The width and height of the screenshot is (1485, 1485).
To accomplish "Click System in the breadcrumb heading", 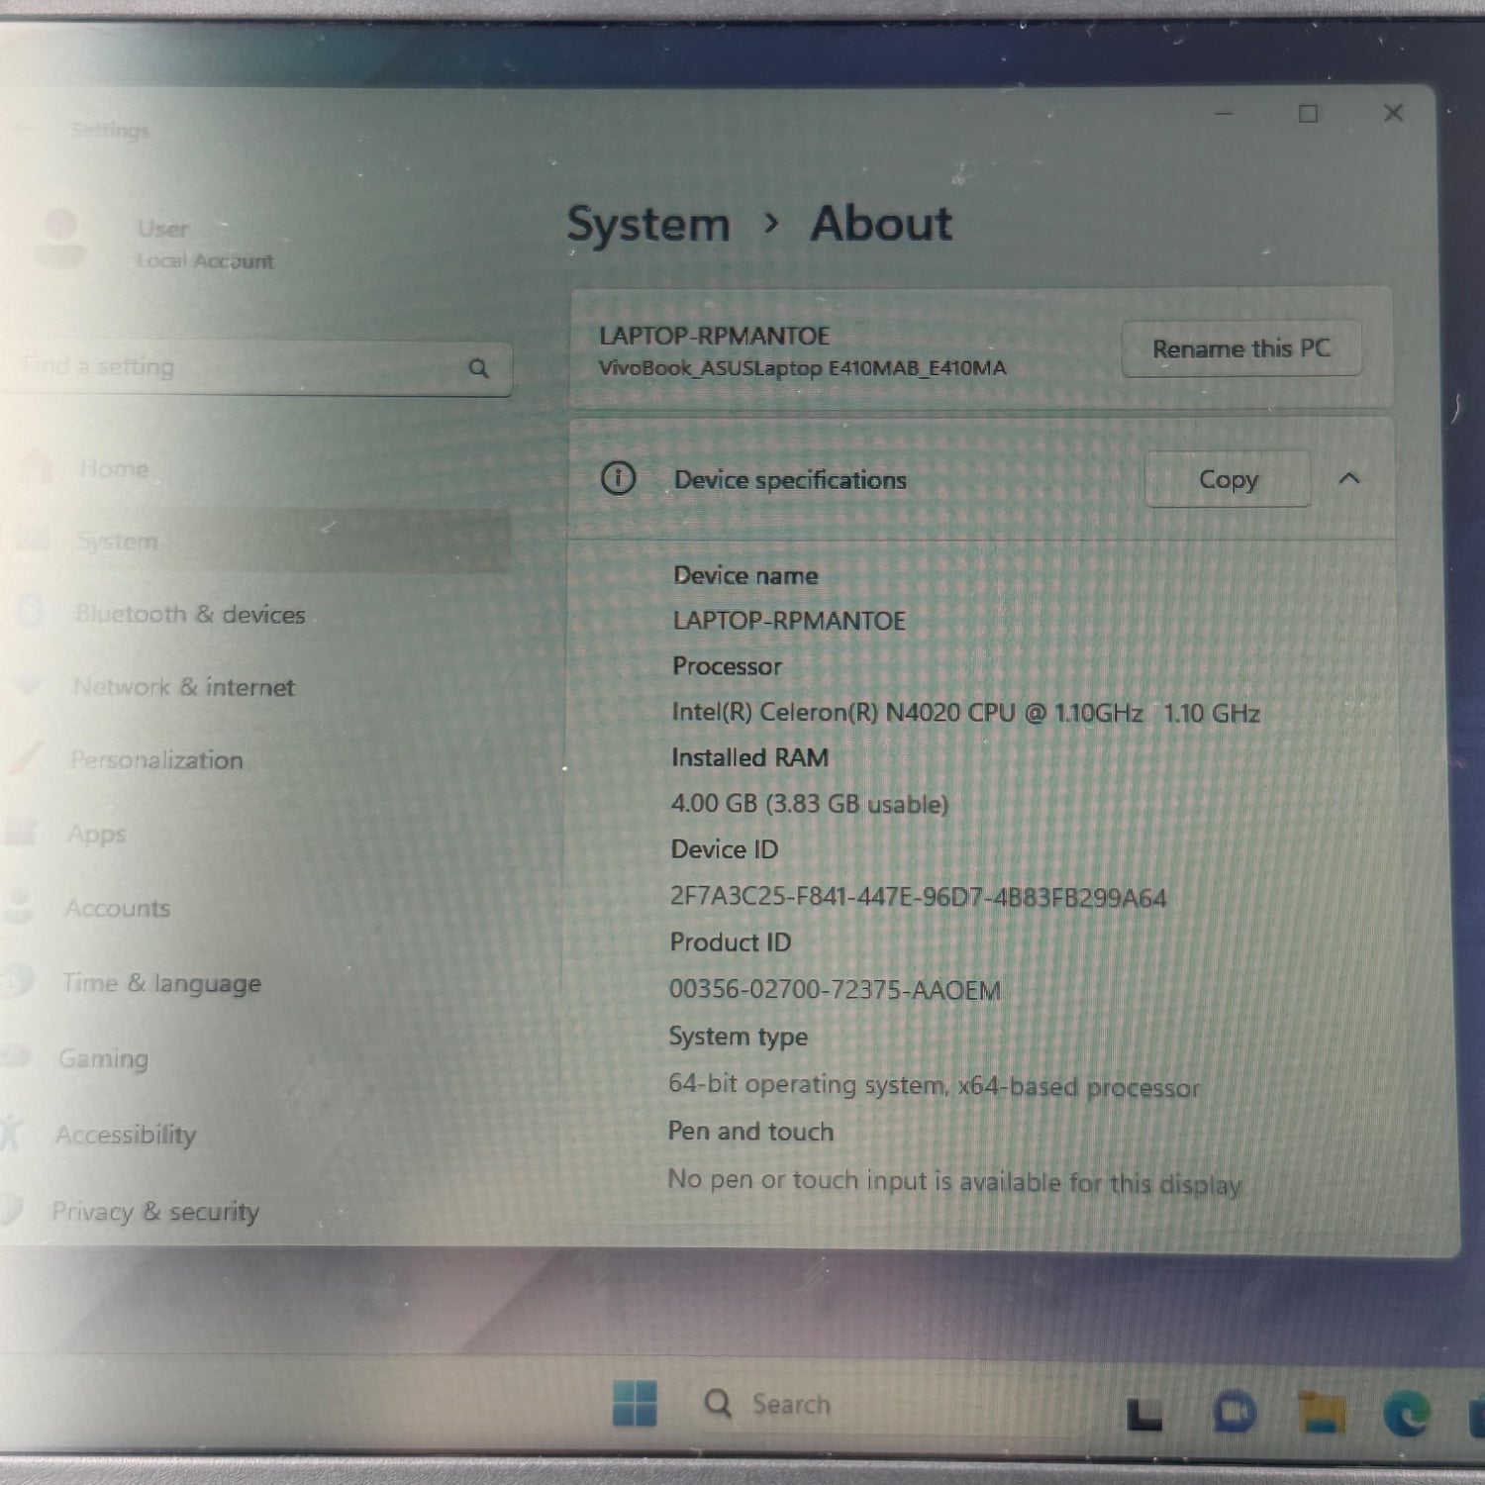I will [x=647, y=225].
